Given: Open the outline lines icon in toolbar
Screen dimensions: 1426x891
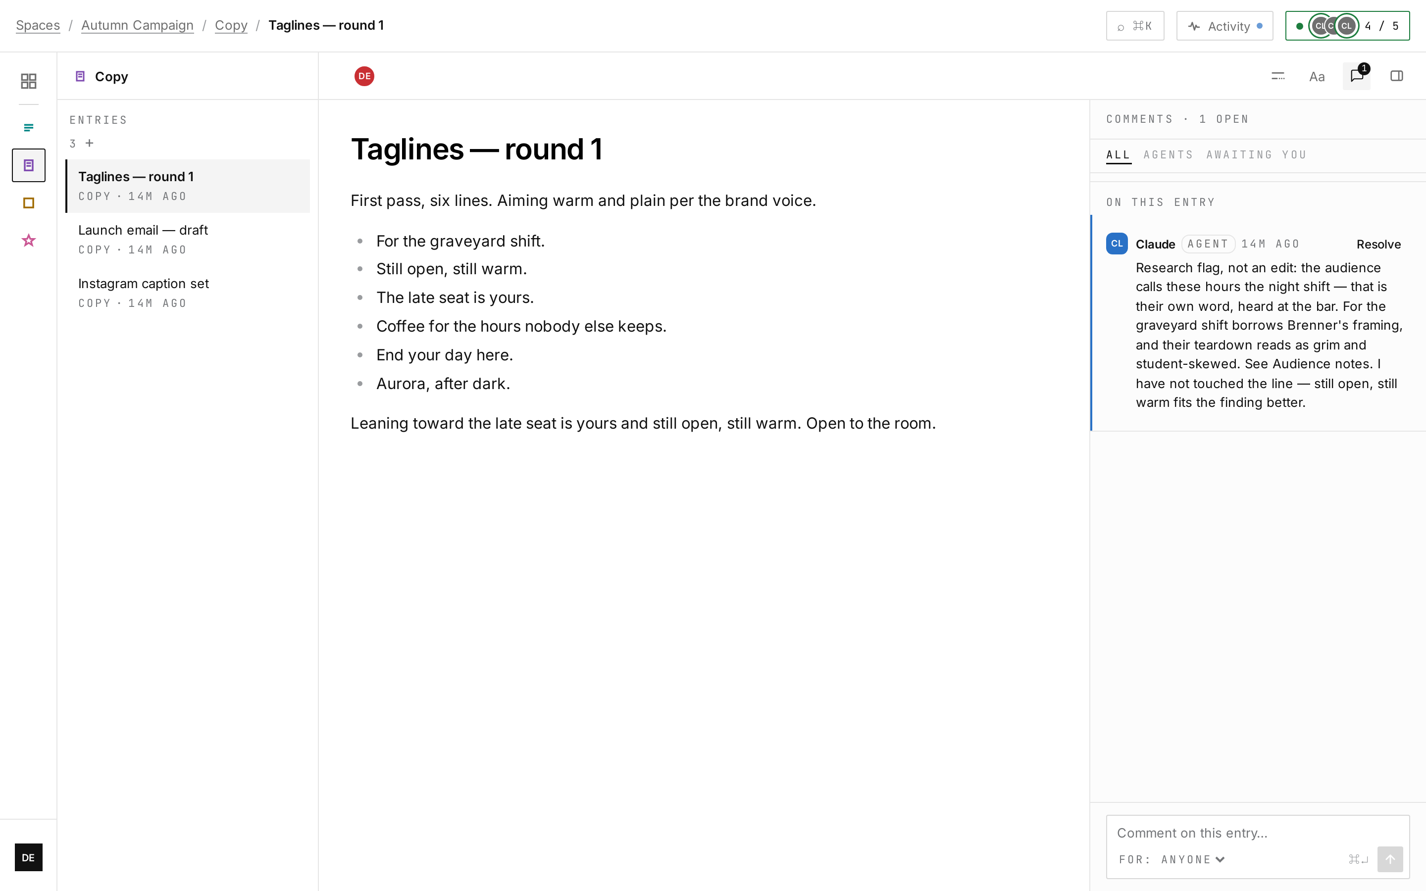Looking at the screenshot, I should click(x=1277, y=76).
